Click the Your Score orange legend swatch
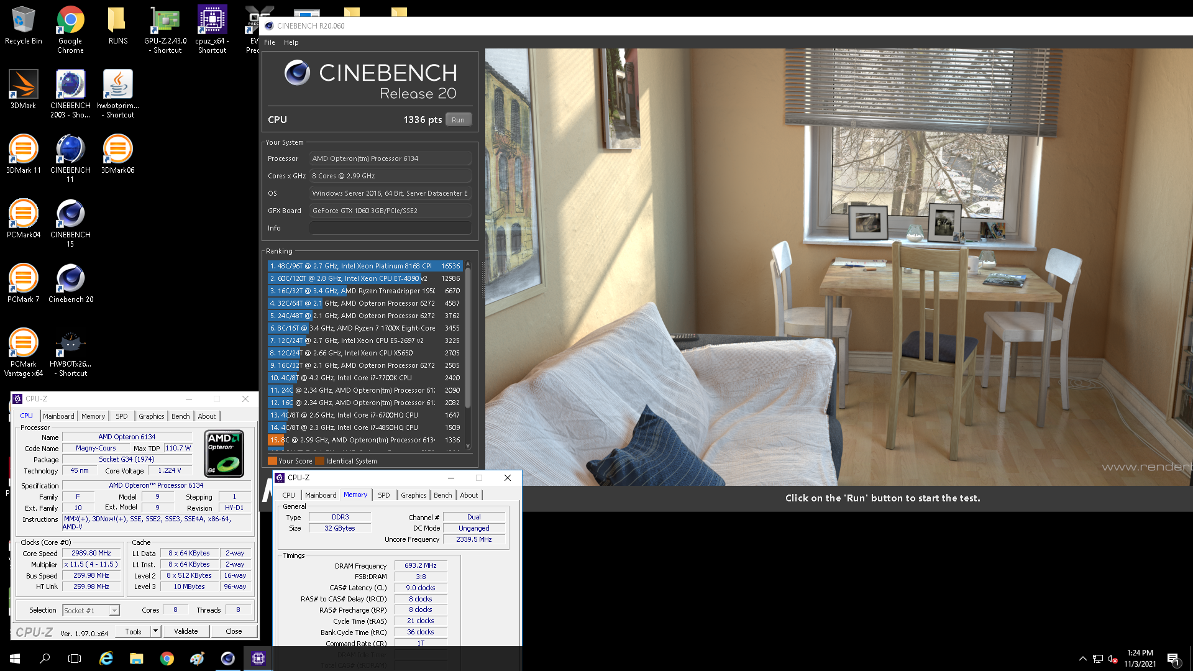The width and height of the screenshot is (1193, 671). pyautogui.click(x=272, y=461)
